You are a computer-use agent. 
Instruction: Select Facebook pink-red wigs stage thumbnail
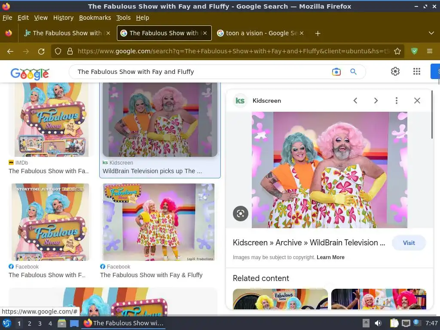[159, 222]
